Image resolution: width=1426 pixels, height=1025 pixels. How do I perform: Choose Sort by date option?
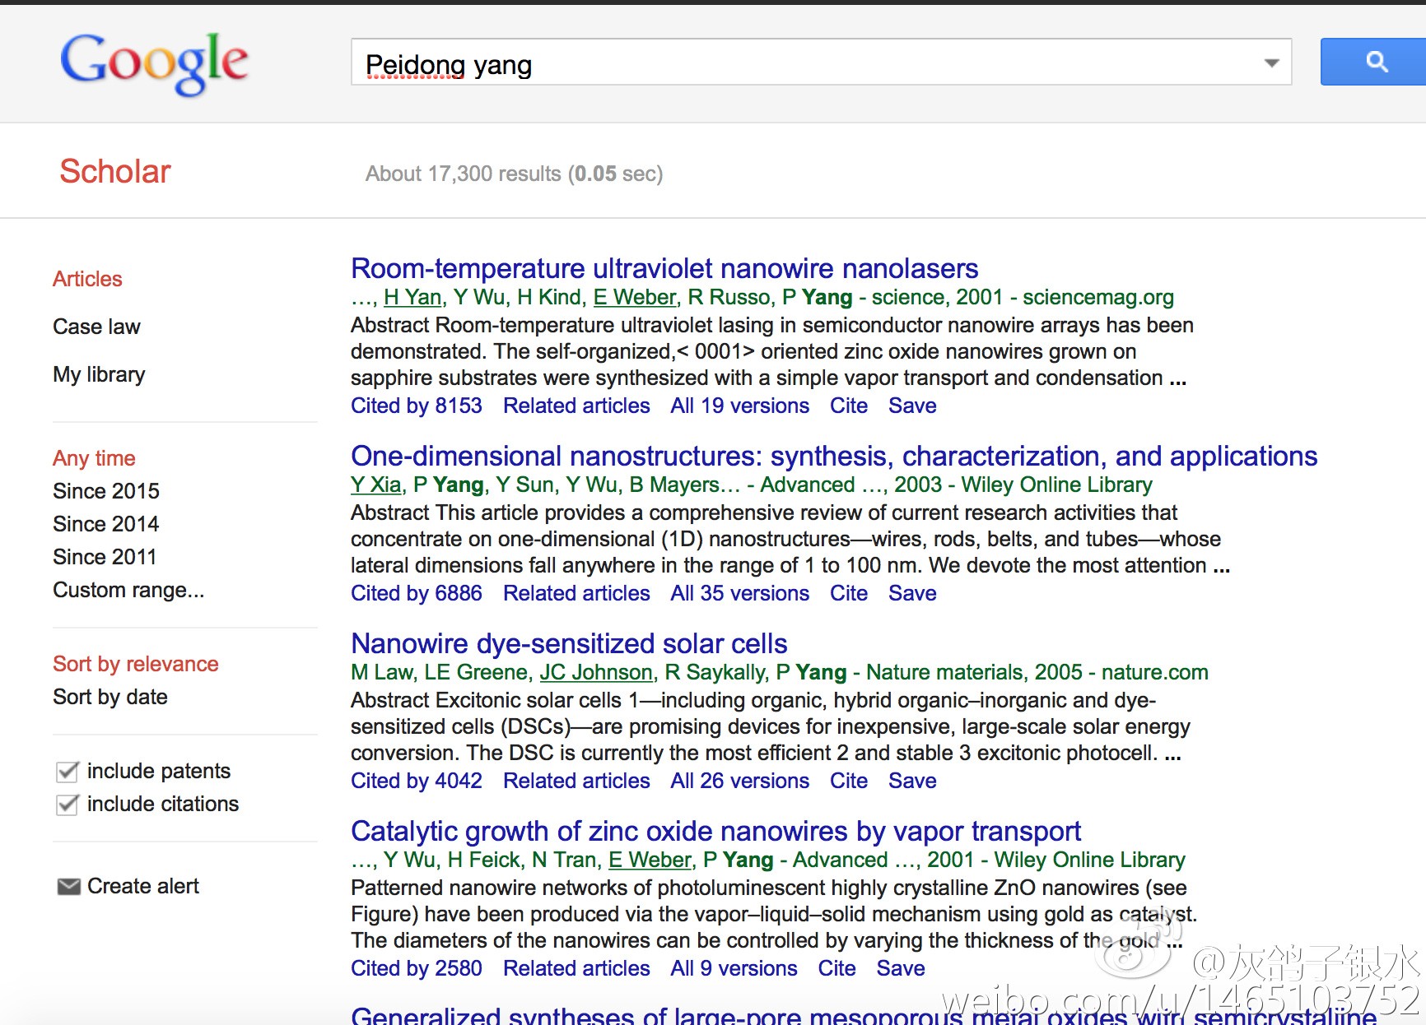pyautogui.click(x=110, y=697)
